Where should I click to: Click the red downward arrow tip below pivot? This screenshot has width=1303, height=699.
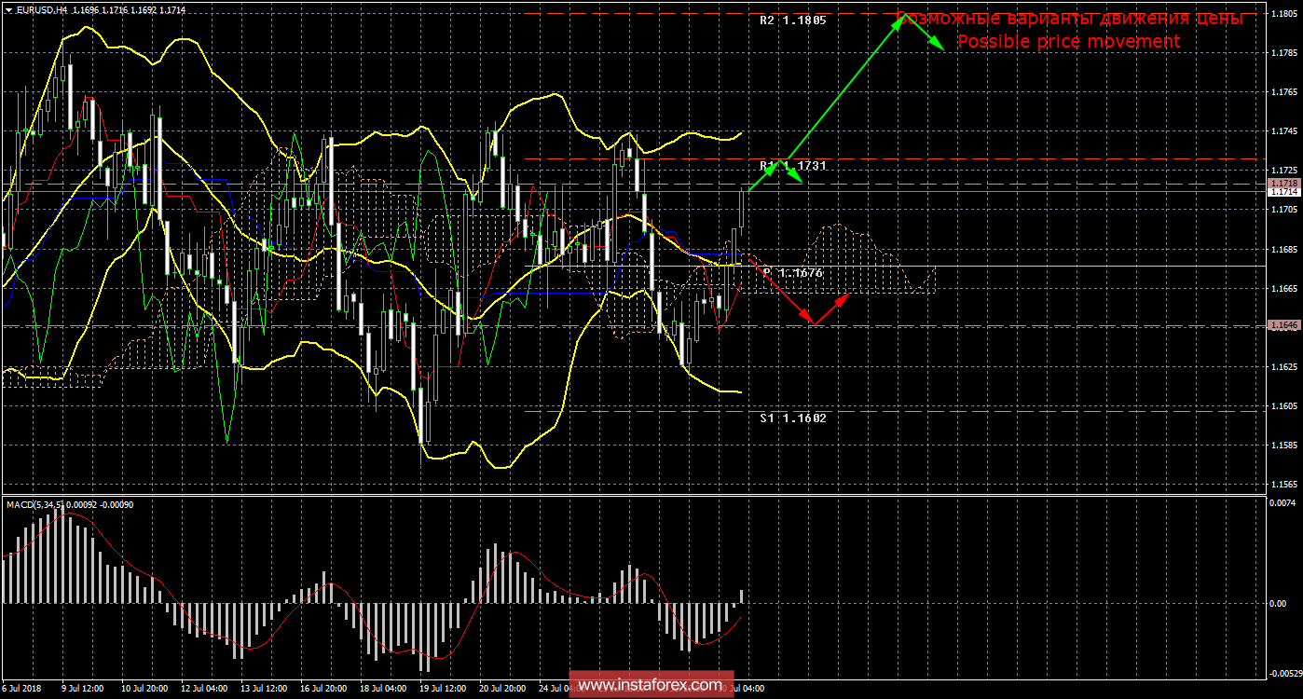pyautogui.click(x=813, y=323)
